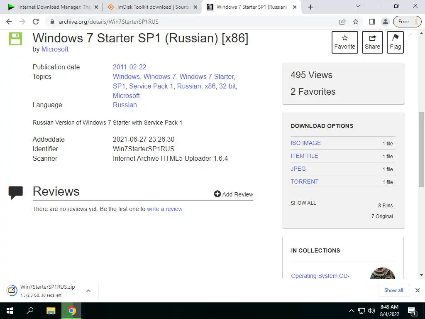The image size is (425, 319).
Task: Click the Share button
Action: point(372,42)
